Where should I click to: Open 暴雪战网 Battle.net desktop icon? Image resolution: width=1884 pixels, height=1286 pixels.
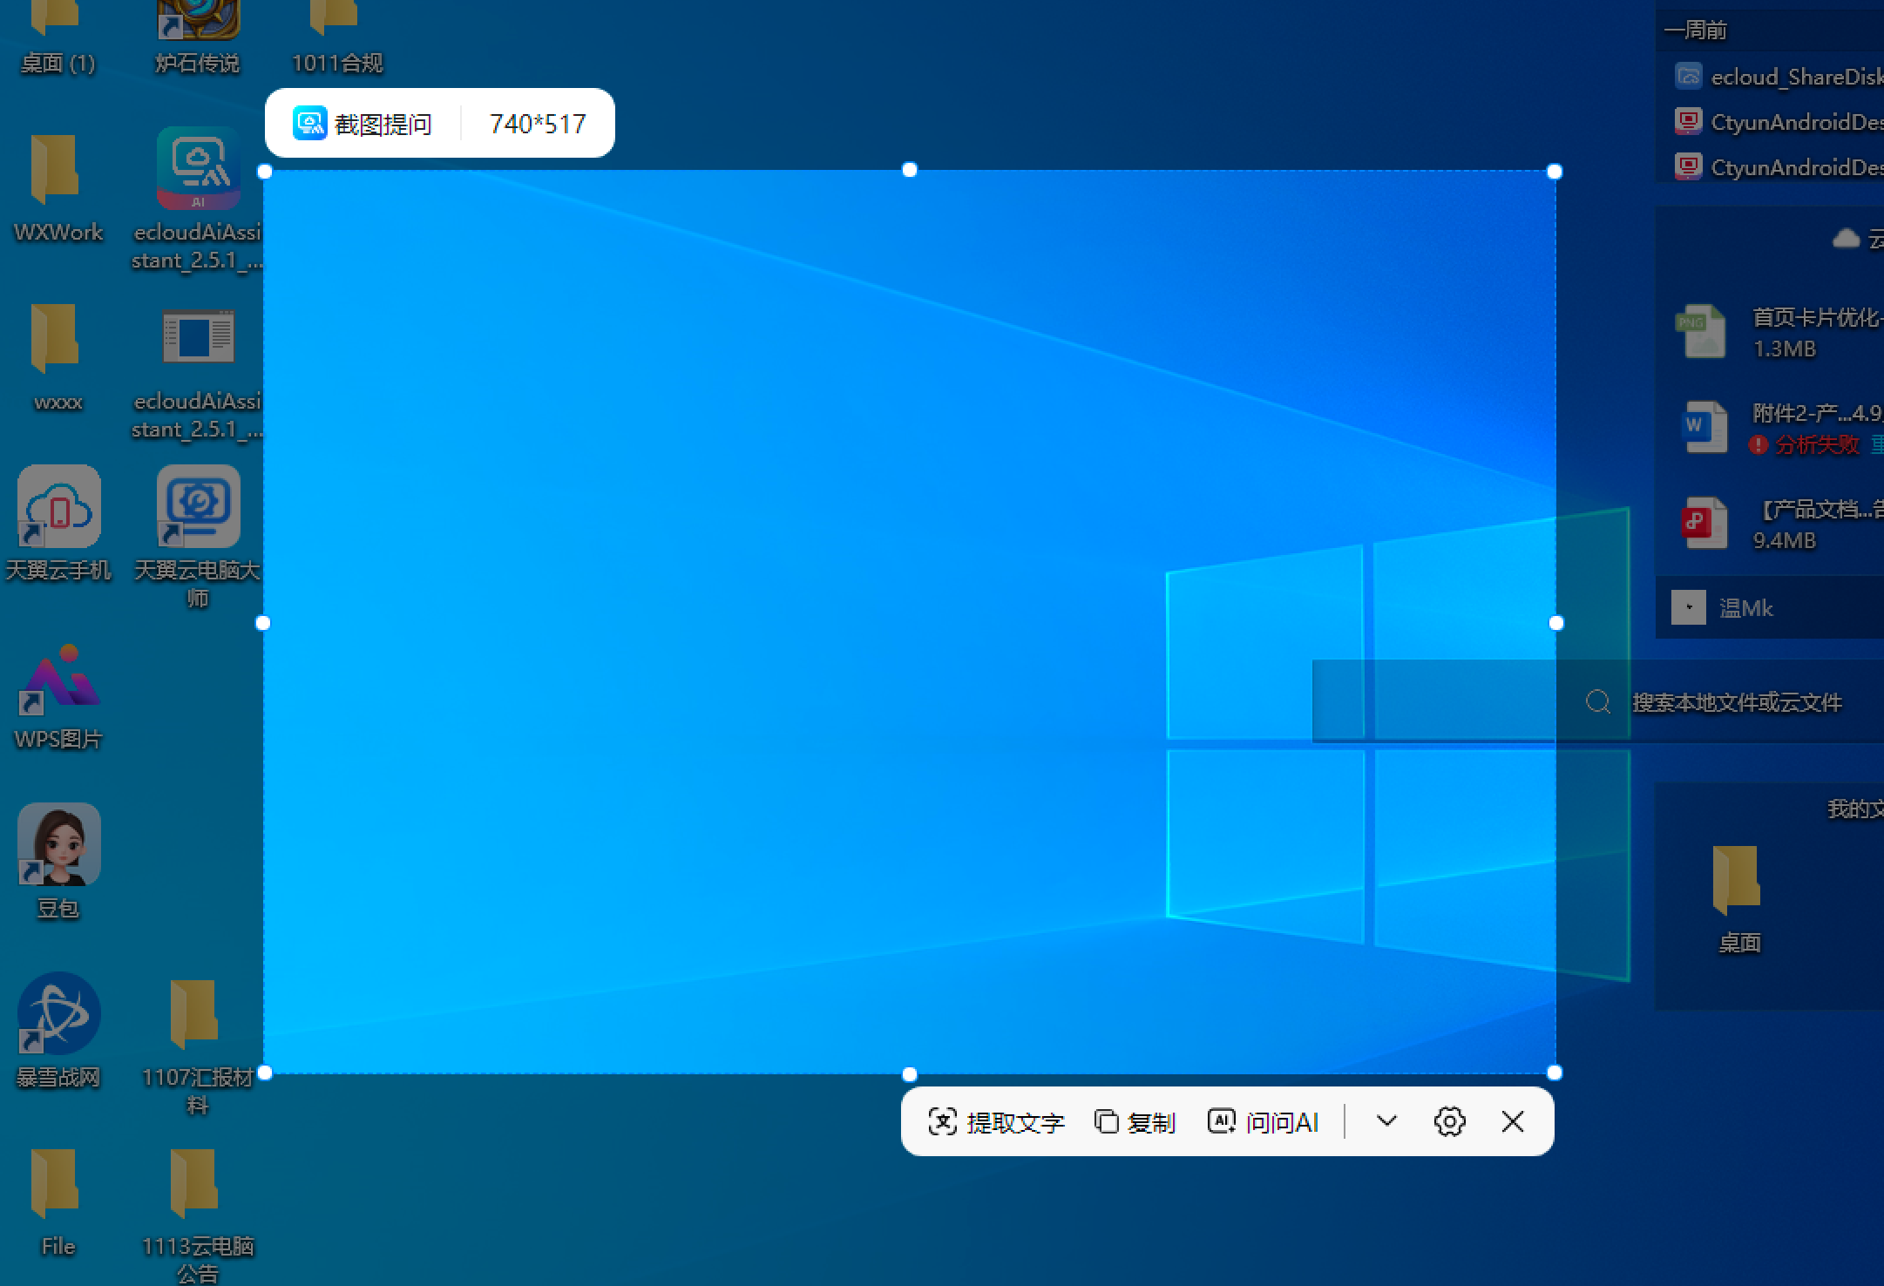[x=58, y=1015]
